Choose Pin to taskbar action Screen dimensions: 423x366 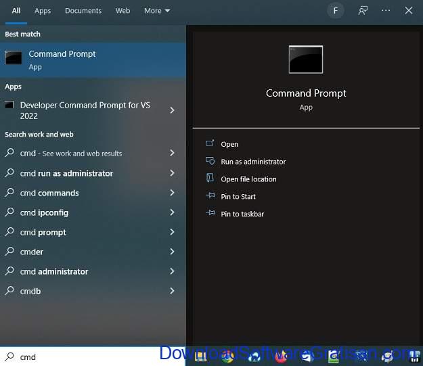(x=242, y=214)
